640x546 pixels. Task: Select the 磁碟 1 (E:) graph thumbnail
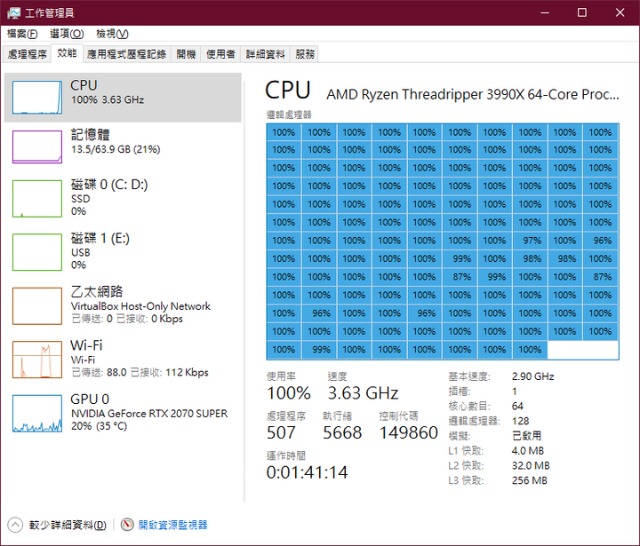click(x=37, y=252)
